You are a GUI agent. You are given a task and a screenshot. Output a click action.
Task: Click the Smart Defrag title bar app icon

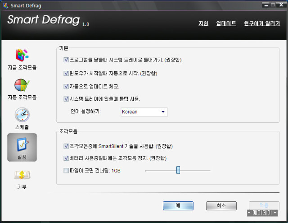tap(6, 5)
